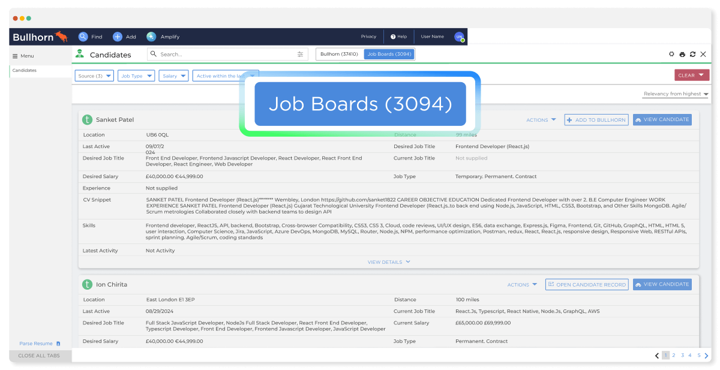Toggle the Menu hamburger icon
Image resolution: width=720 pixels, height=370 pixels.
(15, 56)
